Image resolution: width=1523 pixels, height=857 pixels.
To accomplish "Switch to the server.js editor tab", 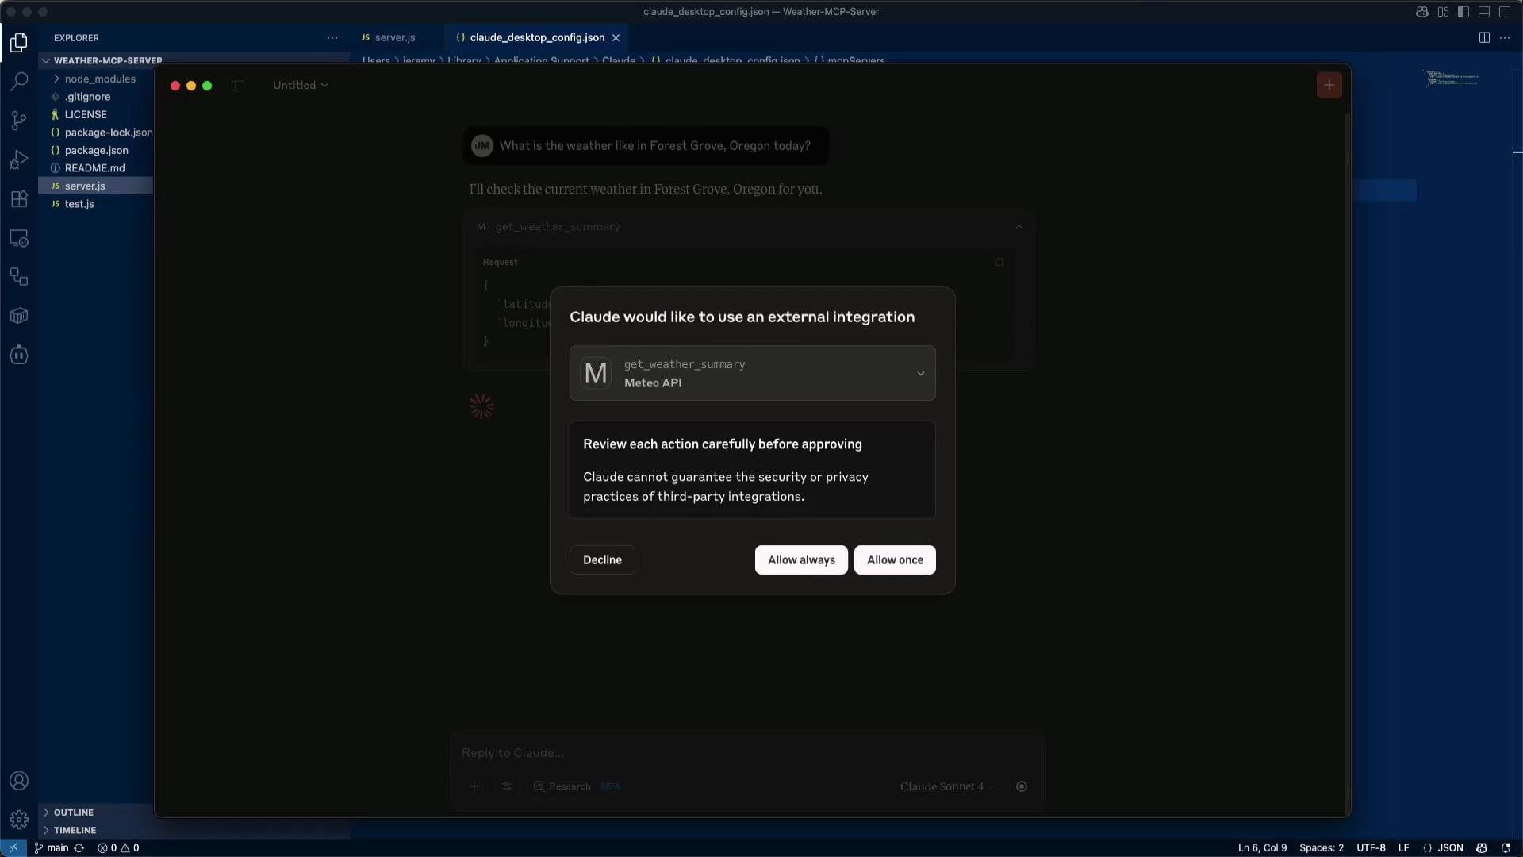I will coord(394,37).
